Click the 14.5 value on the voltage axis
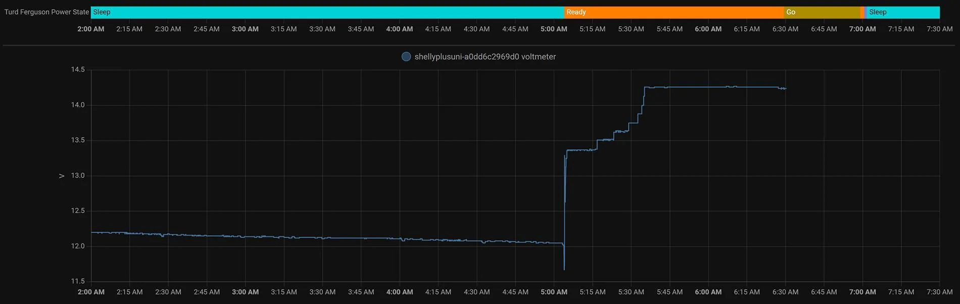This screenshot has height=304, width=960. 78,70
